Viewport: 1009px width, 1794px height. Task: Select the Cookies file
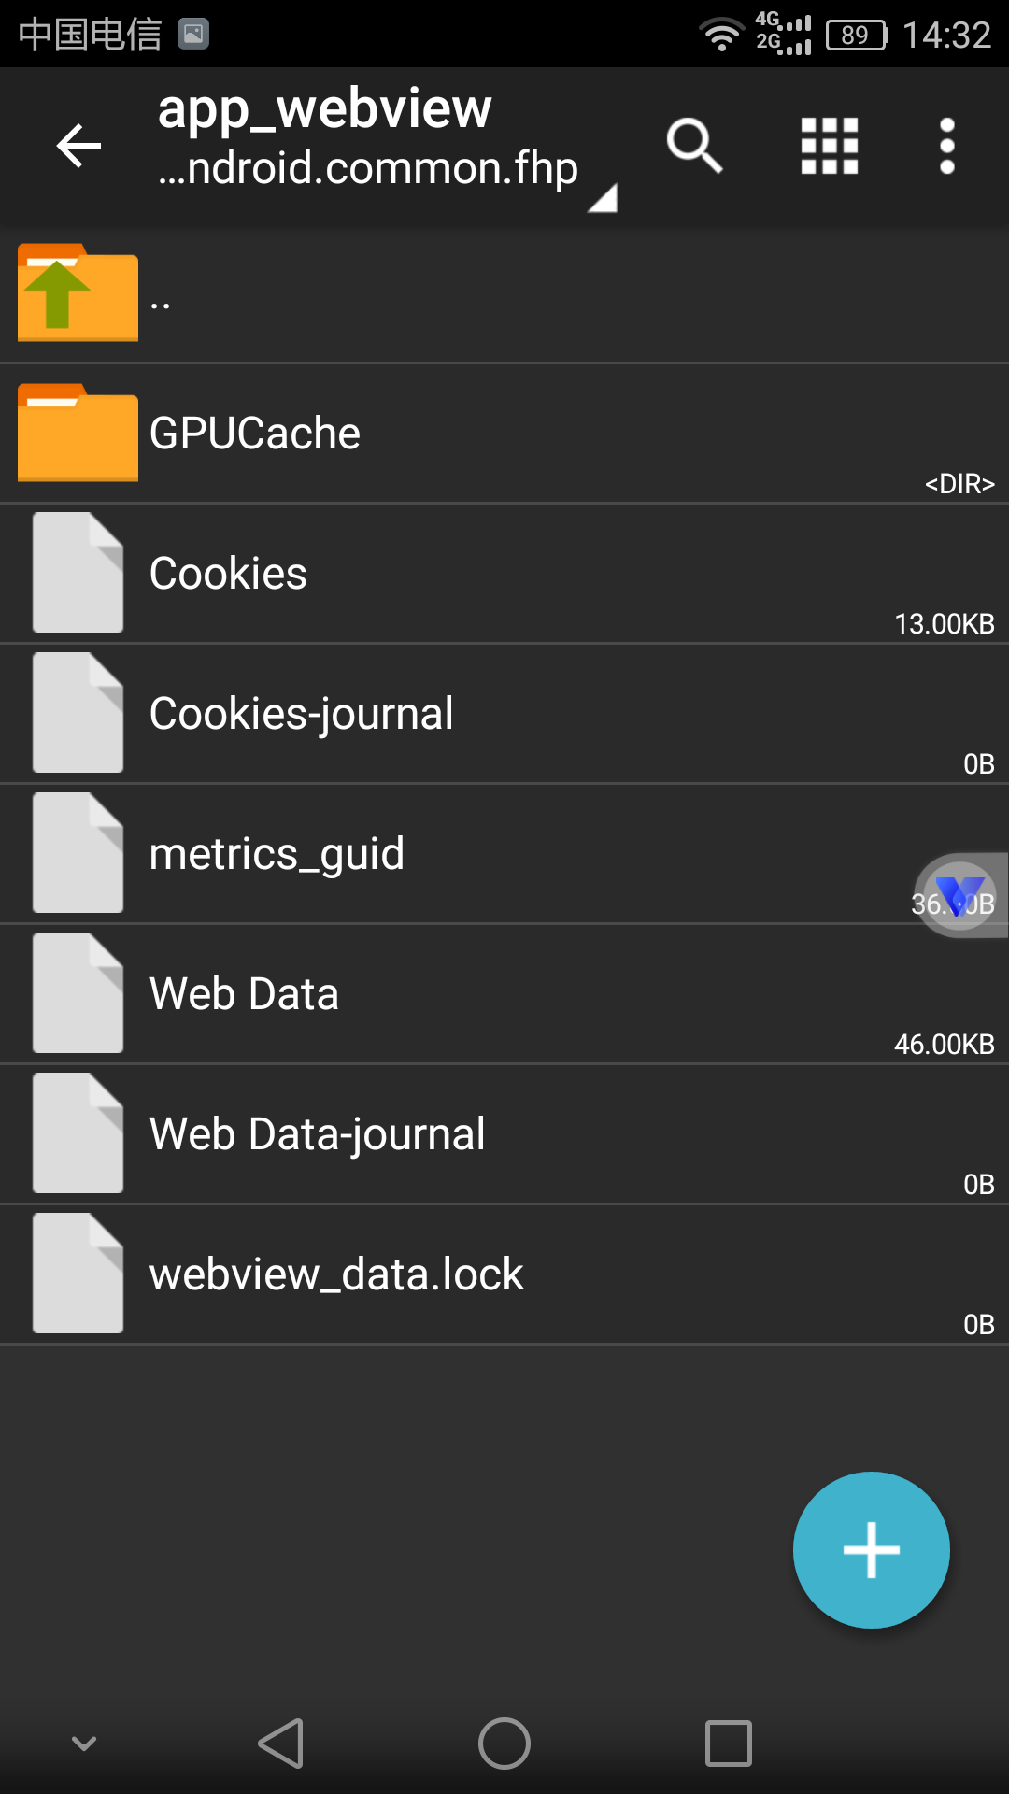point(504,574)
